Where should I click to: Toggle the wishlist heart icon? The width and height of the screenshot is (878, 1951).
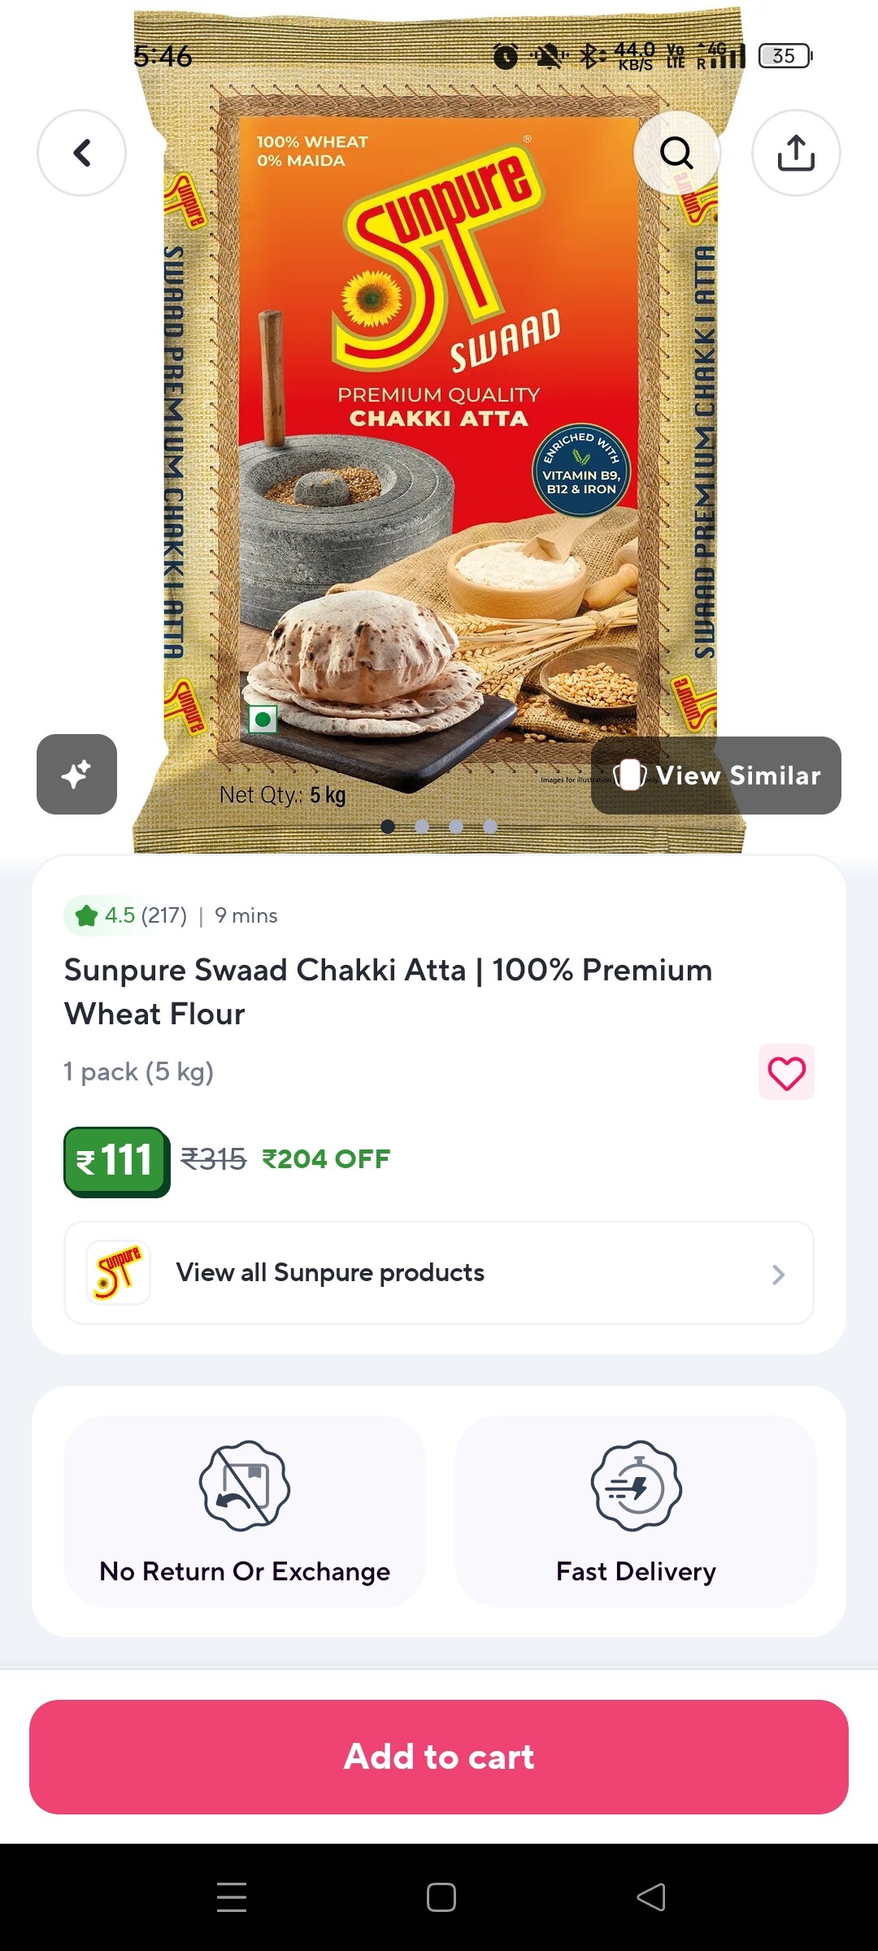pos(786,1072)
